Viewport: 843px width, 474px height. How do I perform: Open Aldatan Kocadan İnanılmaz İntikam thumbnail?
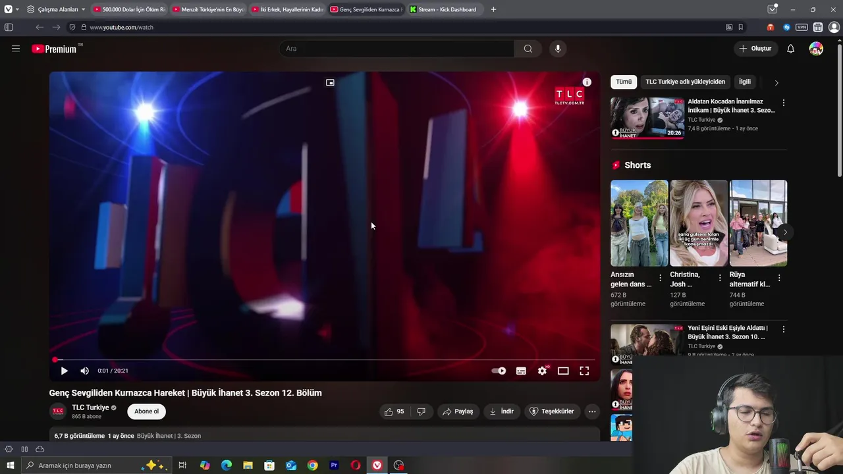[x=647, y=118]
